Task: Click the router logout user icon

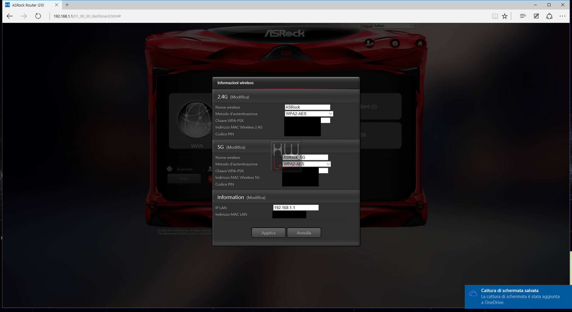Action: pos(369,44)
